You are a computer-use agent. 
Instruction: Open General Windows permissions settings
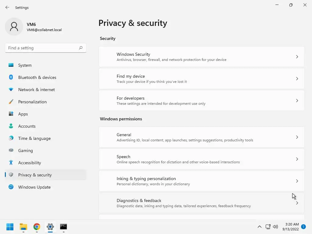click(x=201, y=137)
